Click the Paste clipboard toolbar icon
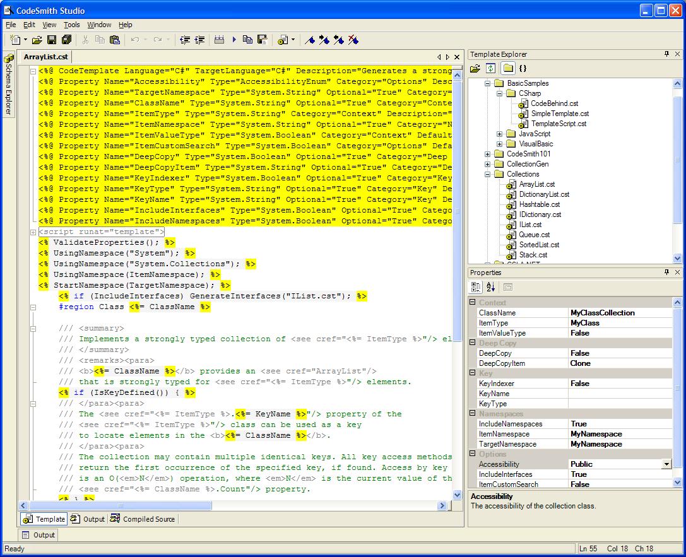 (x=115, y=40)
